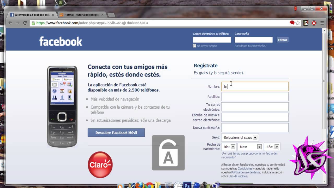This screenshot has width=334, height=188.
Task: Click the facebook logo in header
Action: [x=61, y=41]
